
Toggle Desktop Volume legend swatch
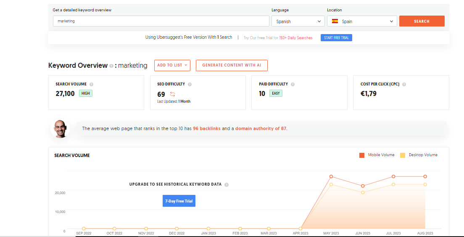tap(403, 155)
